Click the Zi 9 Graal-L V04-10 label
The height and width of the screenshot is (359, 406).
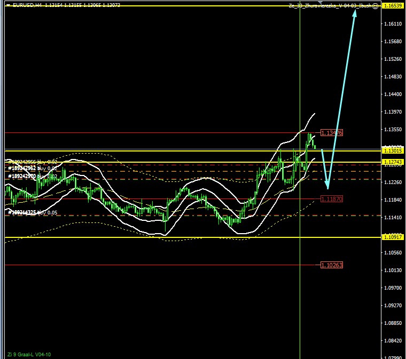(30, 354)
